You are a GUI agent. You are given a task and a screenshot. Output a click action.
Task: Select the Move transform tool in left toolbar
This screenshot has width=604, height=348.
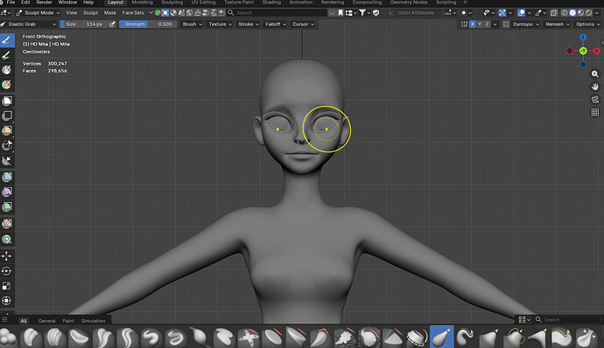[6, 256]
